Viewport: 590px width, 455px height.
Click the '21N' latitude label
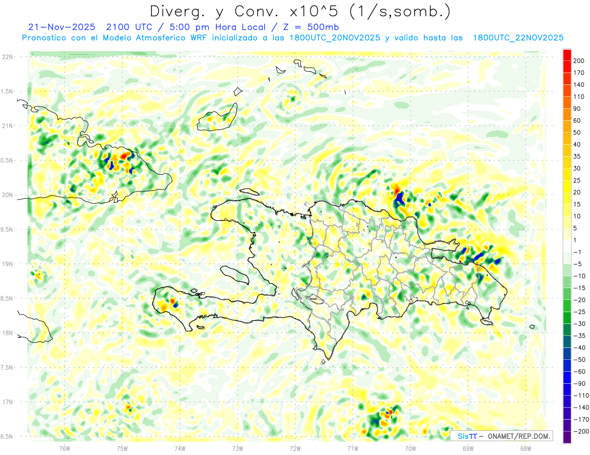click(x=7, y=126)
